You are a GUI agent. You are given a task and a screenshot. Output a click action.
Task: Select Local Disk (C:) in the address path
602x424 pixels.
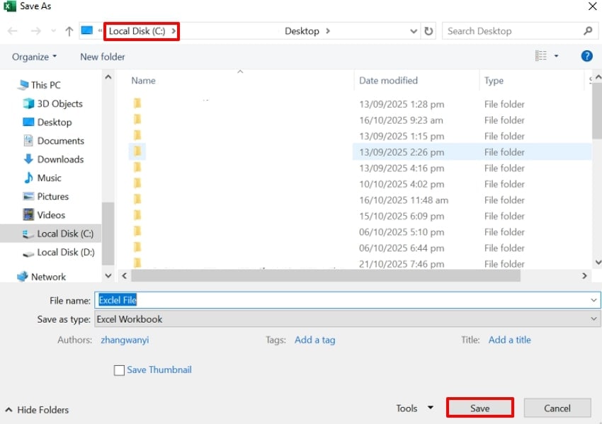pos(137,31)
